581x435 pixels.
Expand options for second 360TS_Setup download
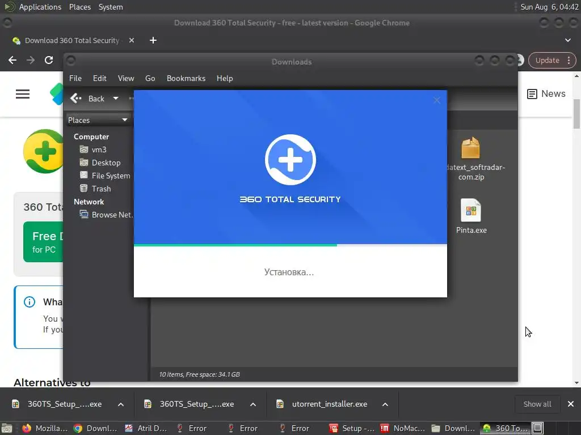point(253,404)
